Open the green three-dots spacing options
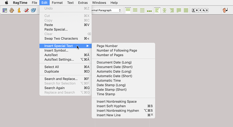Screen dimensions: 233x127 [149, 11]
